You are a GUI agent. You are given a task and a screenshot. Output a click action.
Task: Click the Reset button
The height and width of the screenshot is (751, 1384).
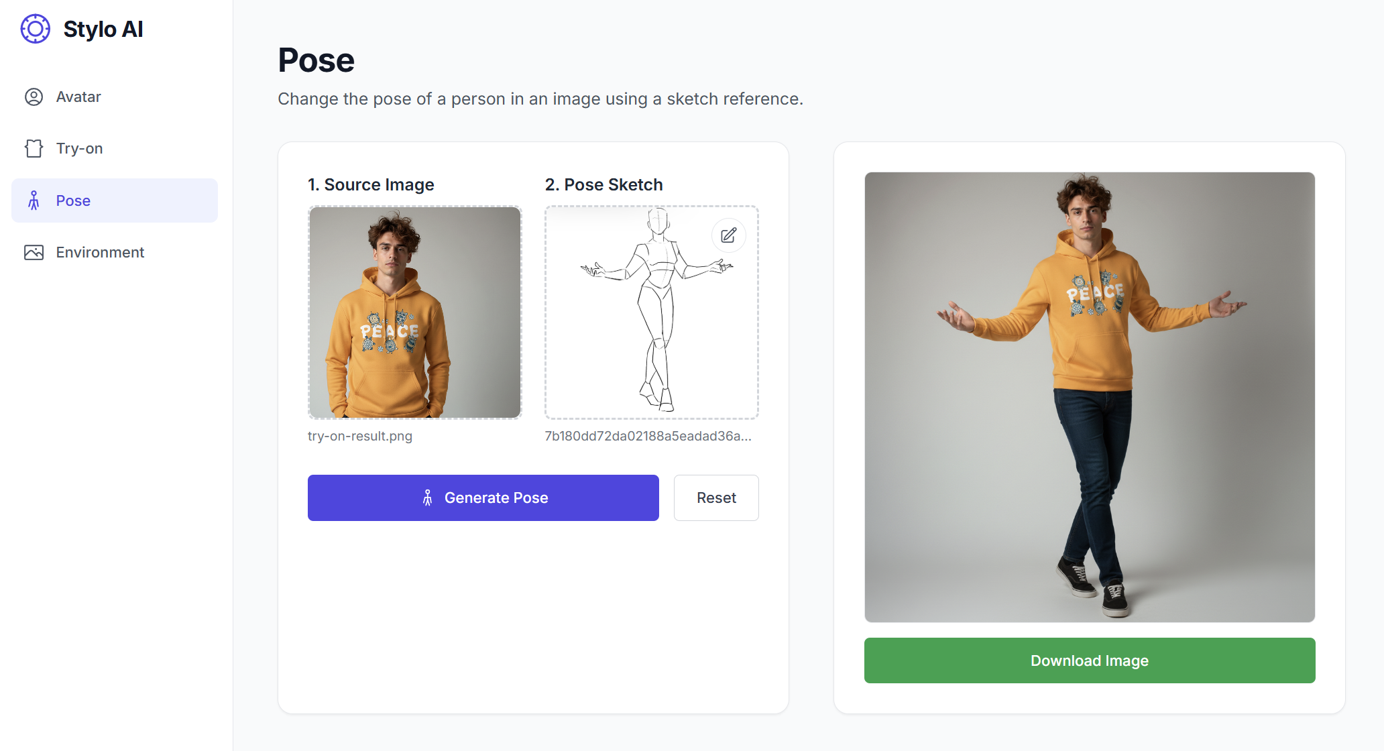pyautogui.click(x=716, y=498)
